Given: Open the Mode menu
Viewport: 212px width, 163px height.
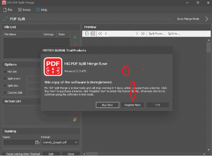Looking at the screenshot, I should (24, 10).
